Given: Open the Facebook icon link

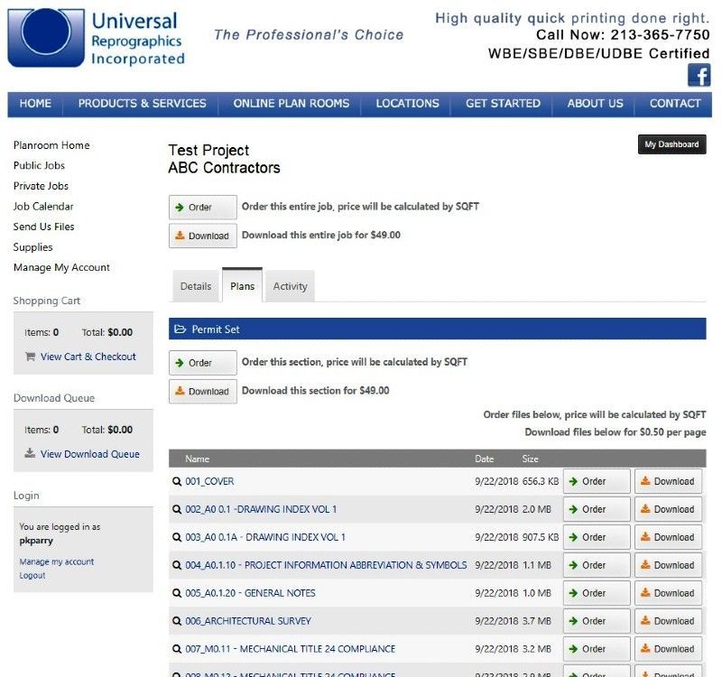Looking at the screenshot, I should tap(699, 75).
